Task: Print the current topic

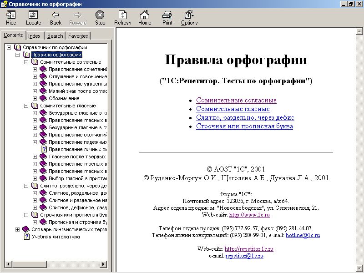Action: (167, 18)
